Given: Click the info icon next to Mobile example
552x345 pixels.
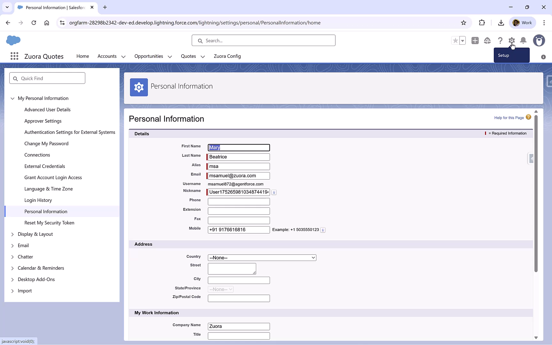Looking at the screenshot, I should (x=323, y=230).
